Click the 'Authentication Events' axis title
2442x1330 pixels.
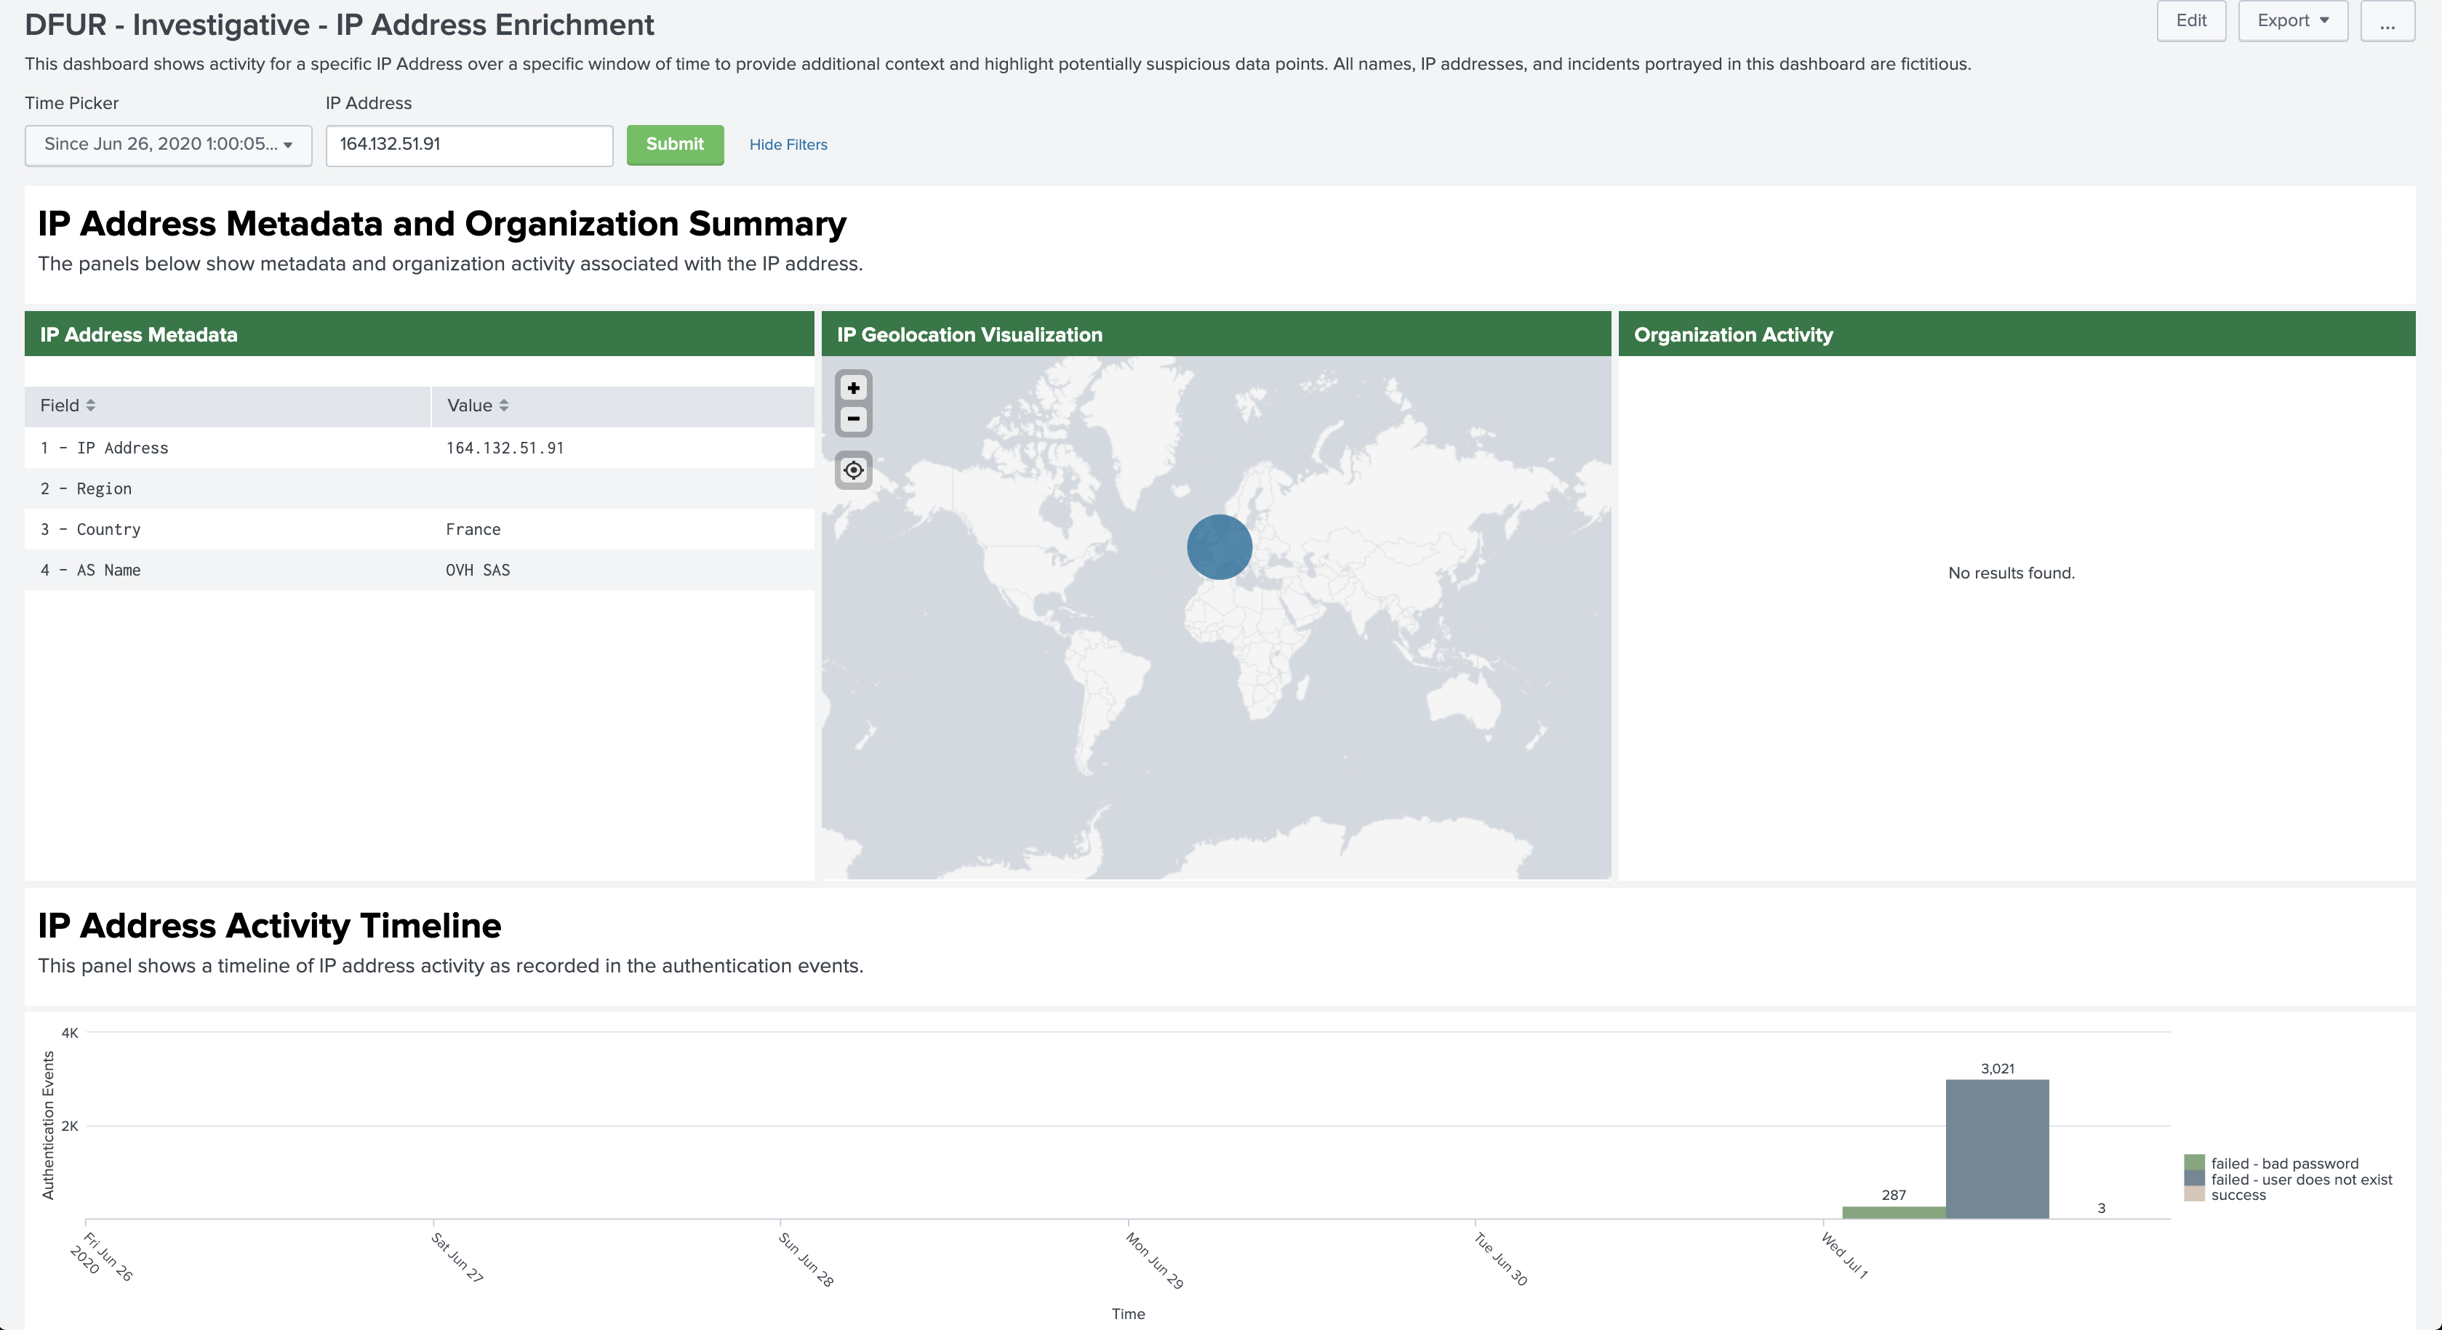[48, 1125]
